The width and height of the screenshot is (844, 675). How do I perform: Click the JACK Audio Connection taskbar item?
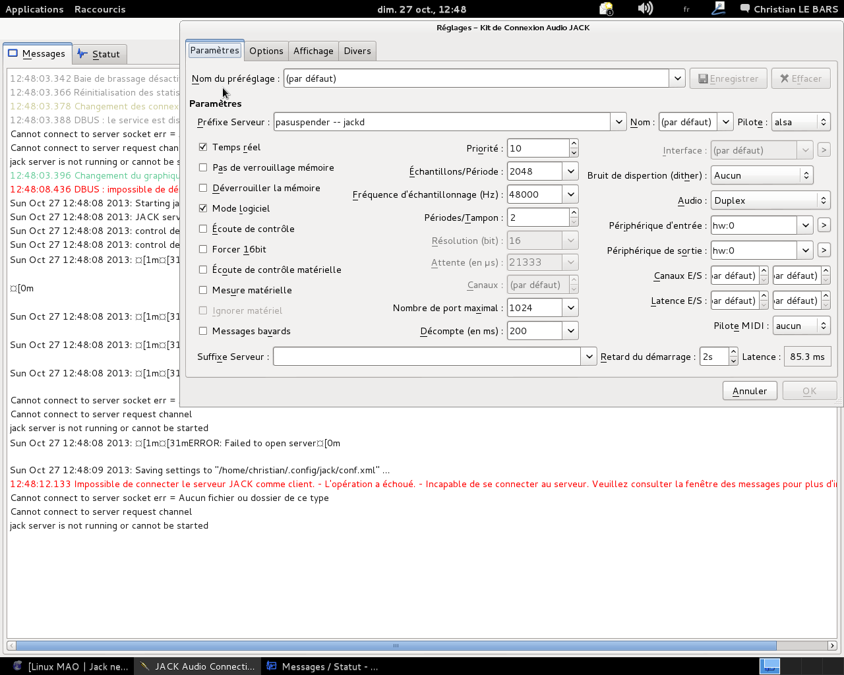pyautogui.click(x=198, y=666)
